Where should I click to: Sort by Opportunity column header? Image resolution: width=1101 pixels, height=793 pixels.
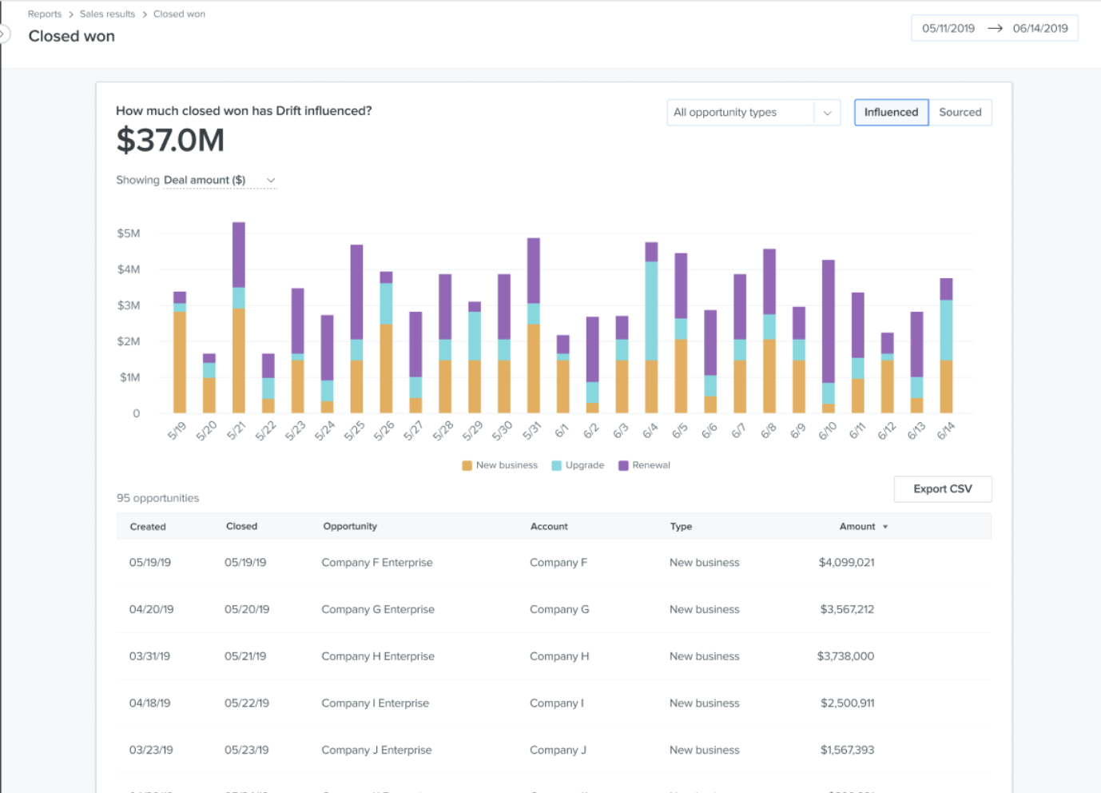point(350,526)
